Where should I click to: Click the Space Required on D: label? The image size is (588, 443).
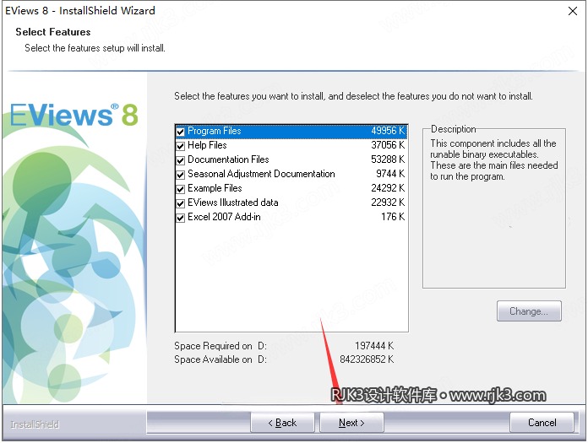coord(220,346)
